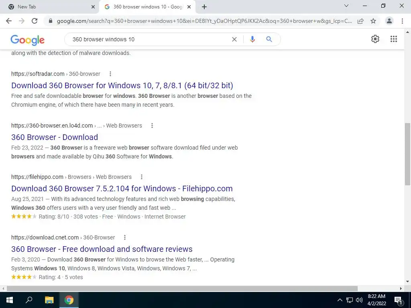Image resolution: width=411 pixels, height=308 pixels.
Task: Open the Windows Start menu
Action: click(x=10, y=300)
